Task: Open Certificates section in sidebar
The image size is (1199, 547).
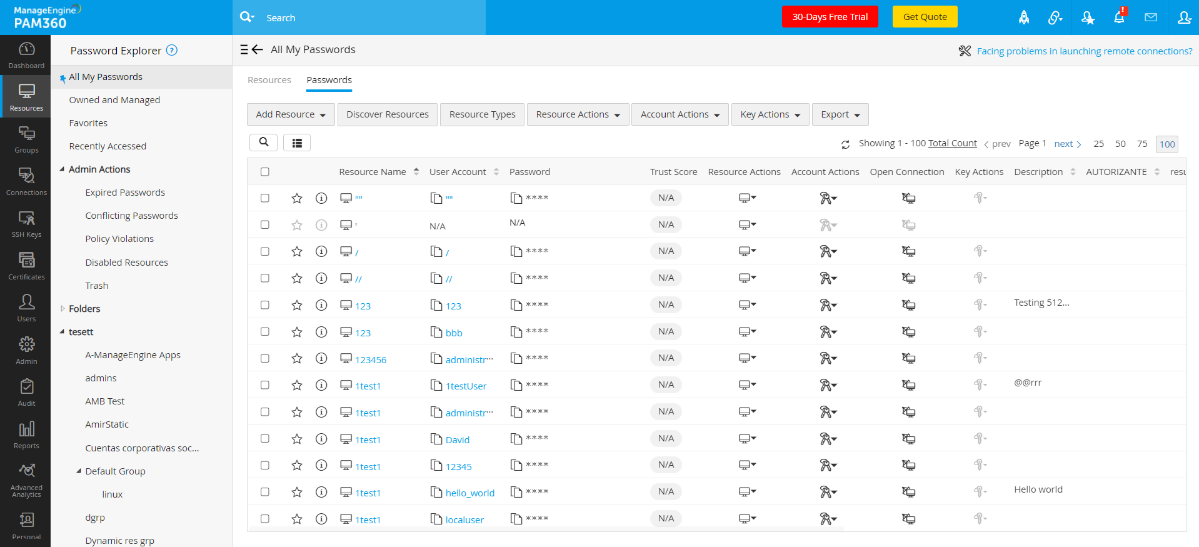Action: pyautogui.click(x=26, y=266)
